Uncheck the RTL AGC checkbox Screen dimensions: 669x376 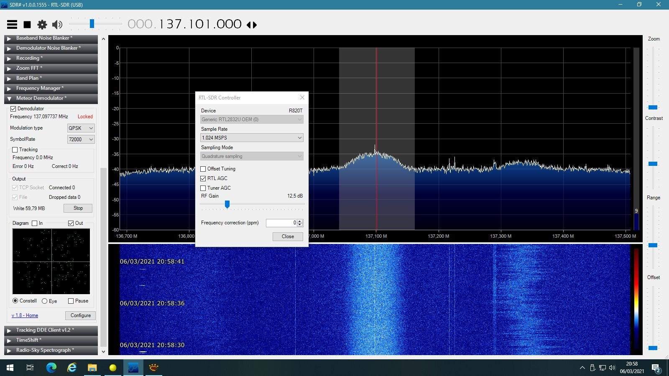click(x=203, y=178)
